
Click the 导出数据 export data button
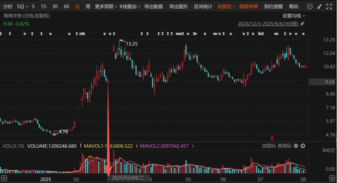point(154,7)
